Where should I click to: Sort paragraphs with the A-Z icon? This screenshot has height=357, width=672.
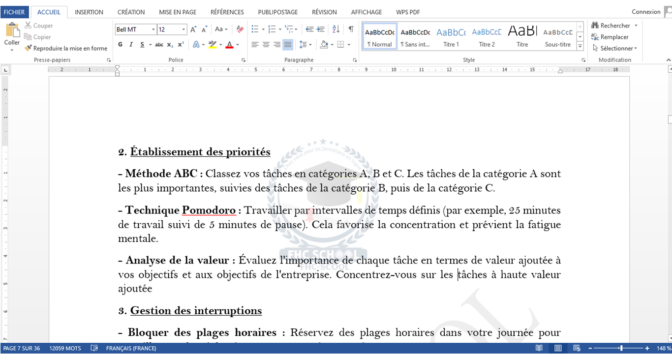336,30
